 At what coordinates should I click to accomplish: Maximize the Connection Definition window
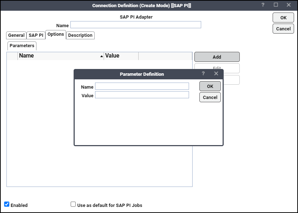tap(276, 5)
